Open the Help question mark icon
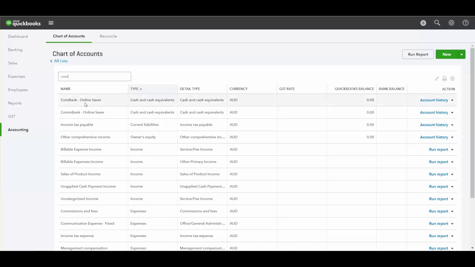The width and height of the screenshot is (475, 267). (465, 23)
